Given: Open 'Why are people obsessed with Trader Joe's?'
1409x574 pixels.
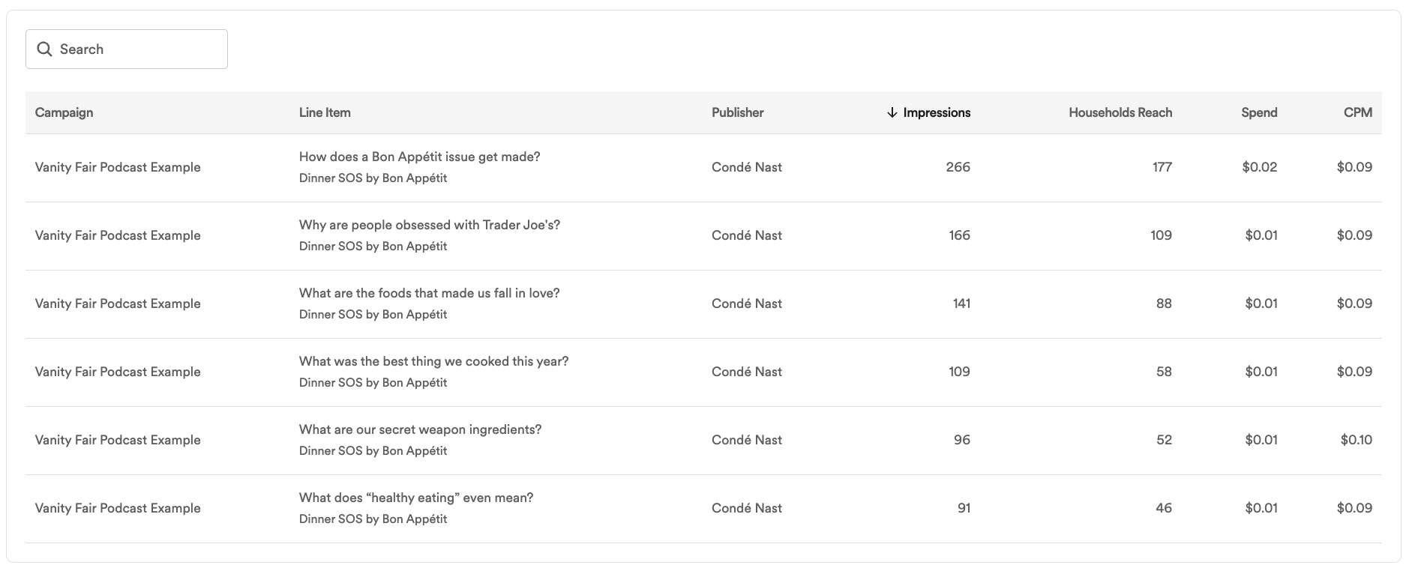Looking at the screenshot, I should [430, 225].
